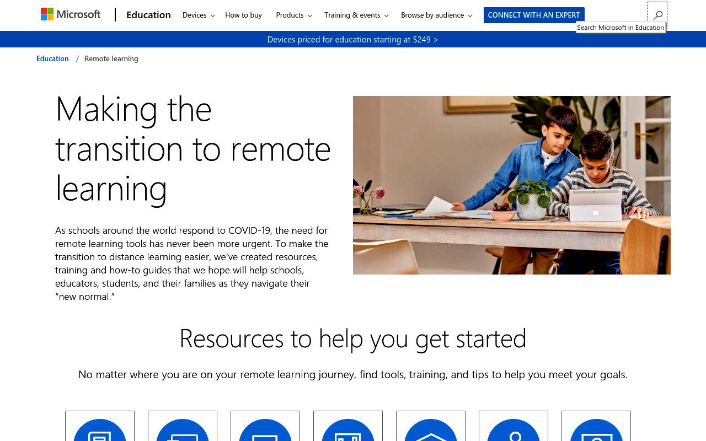Click the photo of two boys studying
This screenshot has height=441, width=706.
512,185
